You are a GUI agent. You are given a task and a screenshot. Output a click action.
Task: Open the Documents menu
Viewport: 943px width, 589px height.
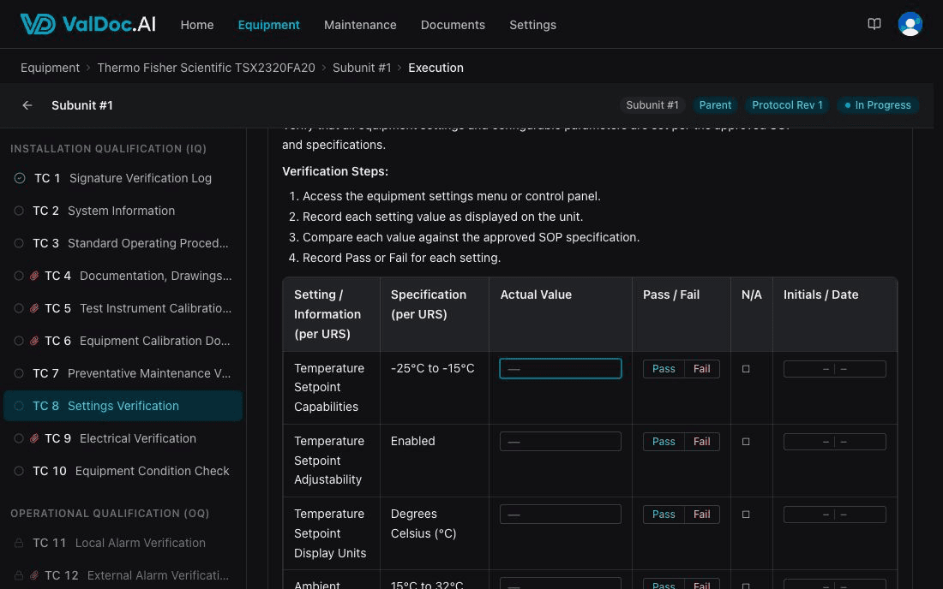pos(453,25)
